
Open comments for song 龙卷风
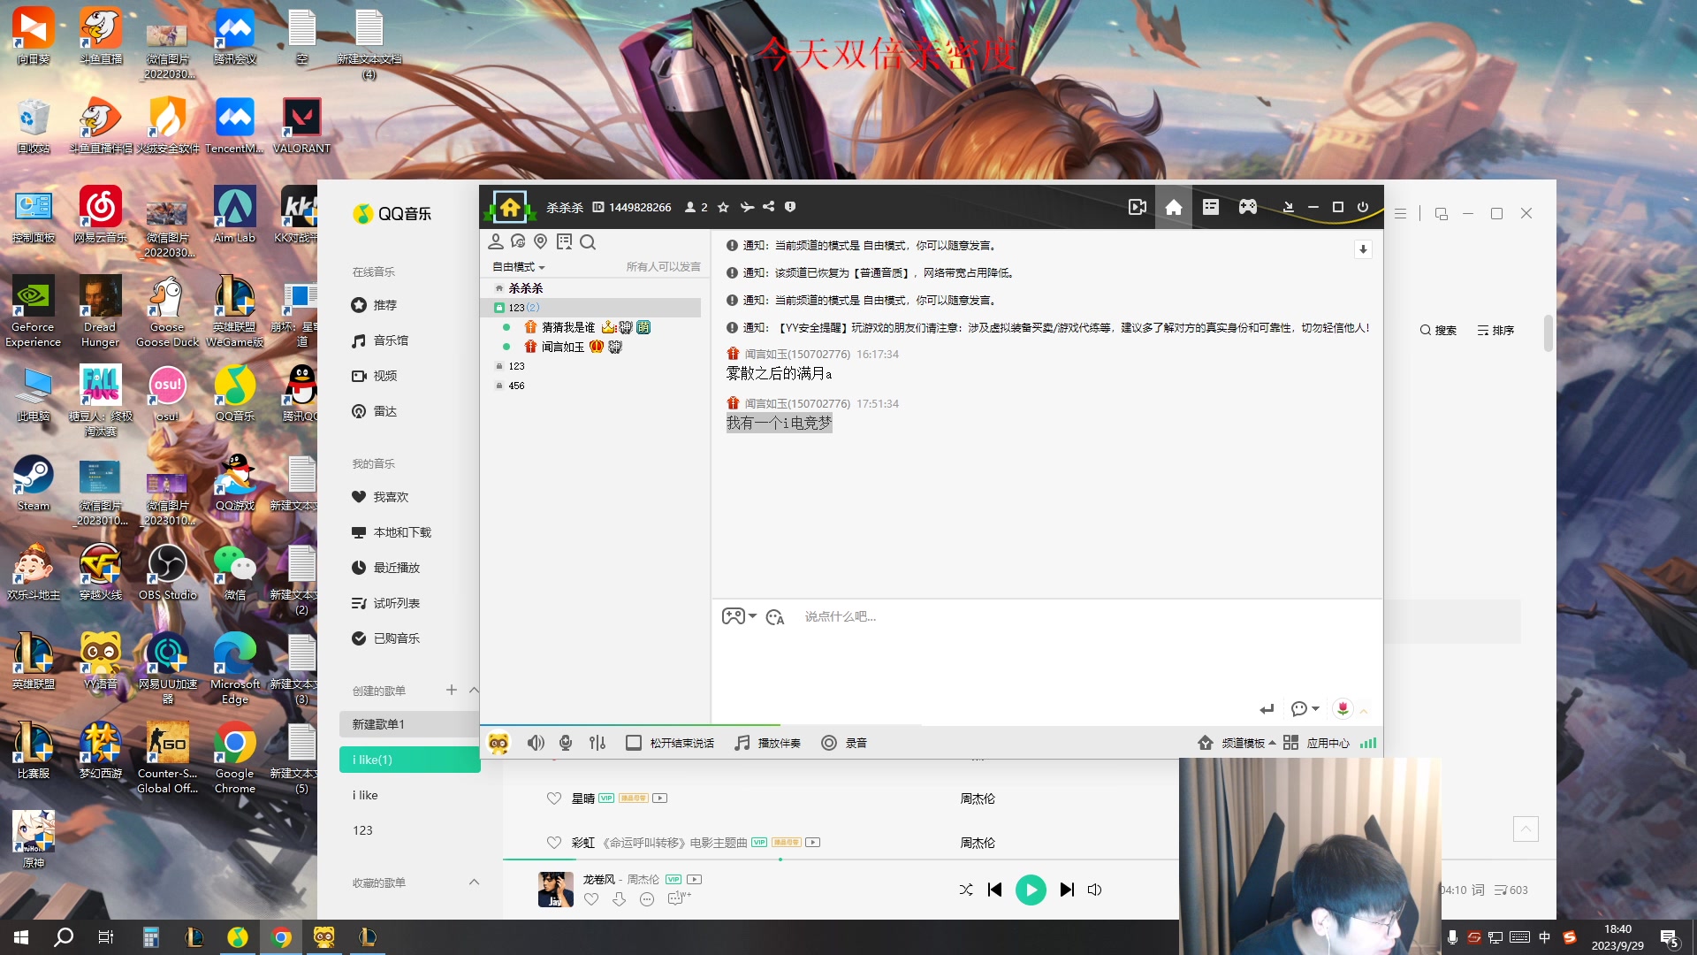pyautogui.click(x=679, y=898)
